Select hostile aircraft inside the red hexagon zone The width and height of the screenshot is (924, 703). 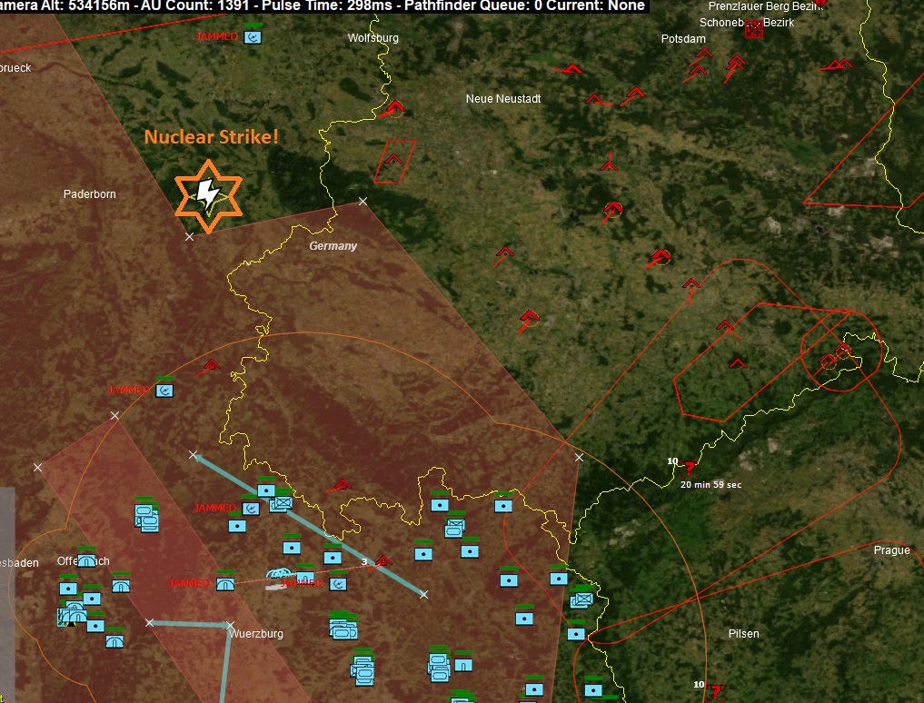pos(737,363)
